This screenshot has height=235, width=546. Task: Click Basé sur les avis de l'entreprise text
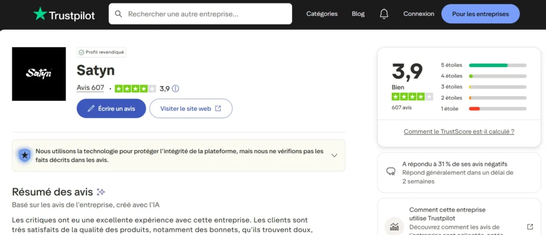(86, 205)
